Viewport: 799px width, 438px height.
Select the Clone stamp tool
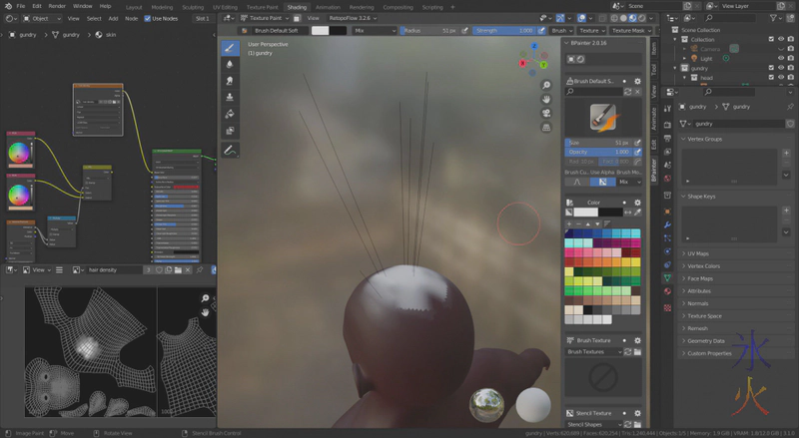[x=230, y=97]
